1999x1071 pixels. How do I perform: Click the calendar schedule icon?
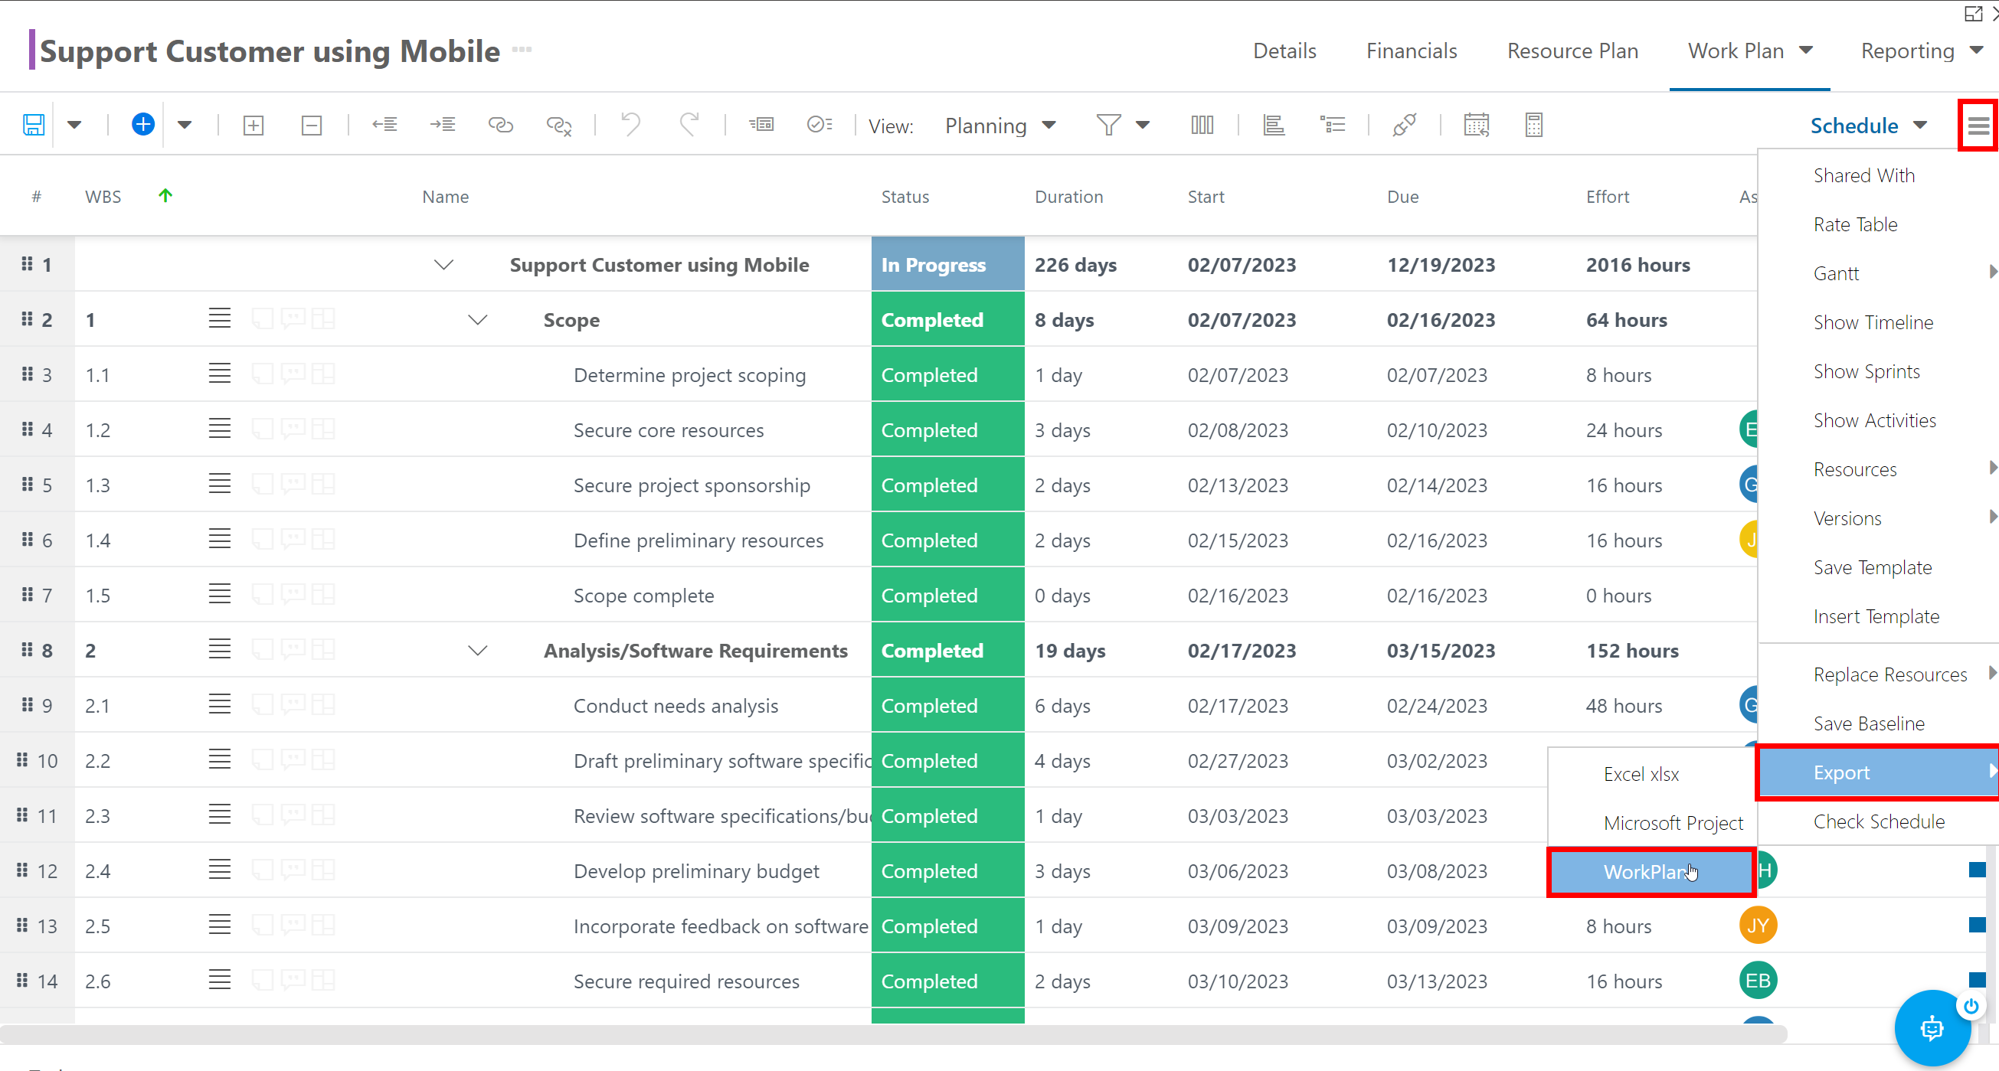(x=1476, y=125)
